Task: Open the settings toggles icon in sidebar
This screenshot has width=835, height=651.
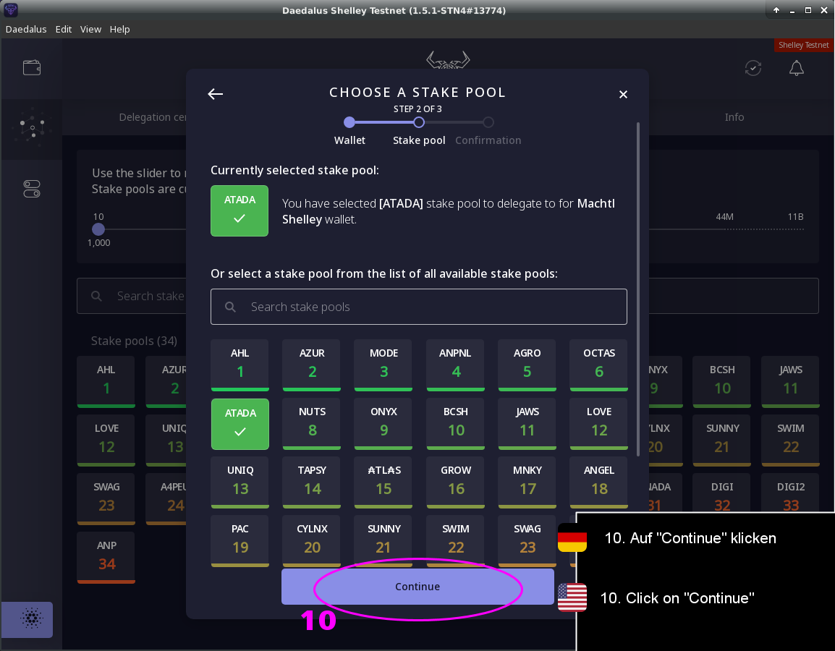Action: pos(32,189)
